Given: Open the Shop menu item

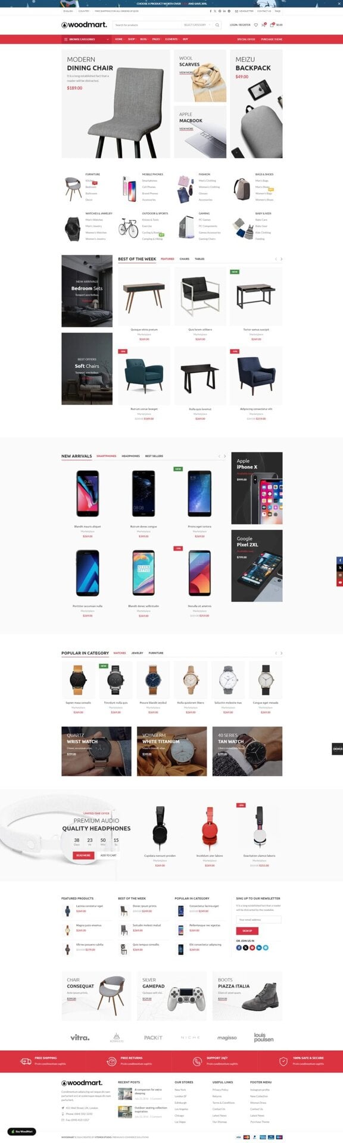Looking at the screenshot, I should pyautogui.click(x=132, y=39).
